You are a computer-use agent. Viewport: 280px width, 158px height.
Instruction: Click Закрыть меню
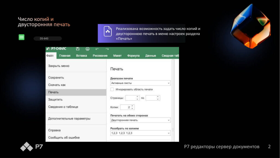pyautogui.click(x=59, y=66)
